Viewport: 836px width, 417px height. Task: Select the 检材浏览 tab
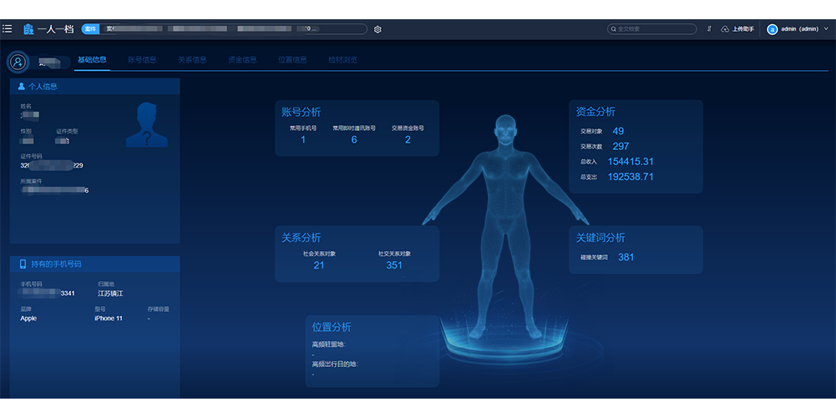pos(342,60)
